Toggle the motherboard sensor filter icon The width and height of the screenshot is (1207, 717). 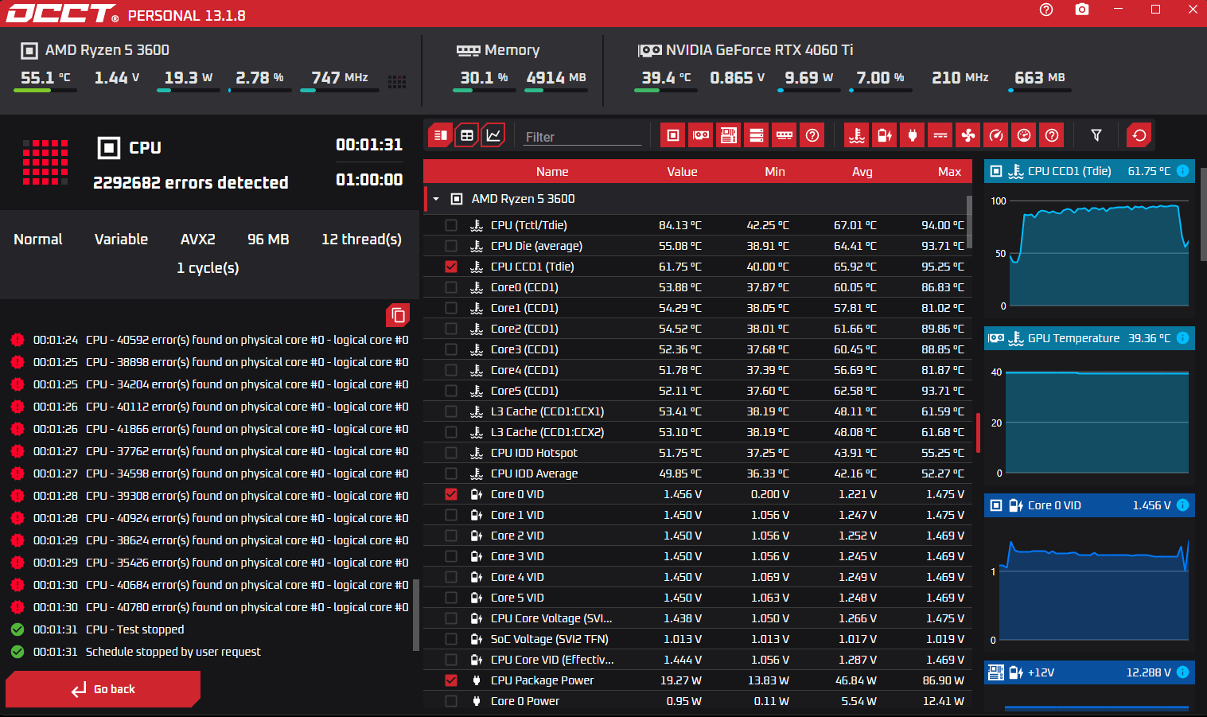[729, 135]
